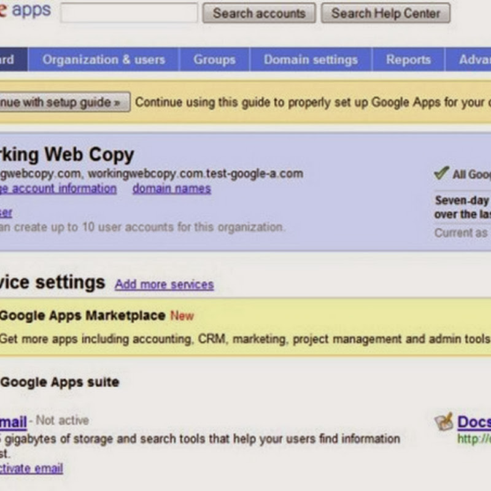The width and height of the screenshot is (491, 491).
Task: Click the red New label
Action: pyautogui.click(x=182, y=316)
